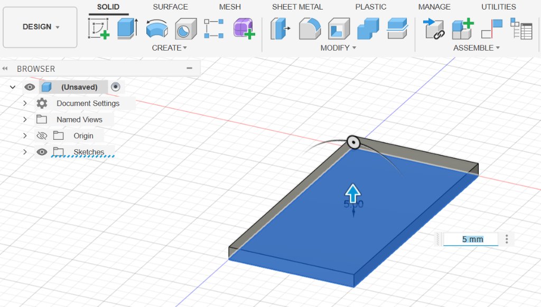
Task: Switch to the Surface tab
Action: coord(171,7)
